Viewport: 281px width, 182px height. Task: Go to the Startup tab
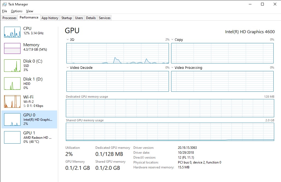coord(67,18)
